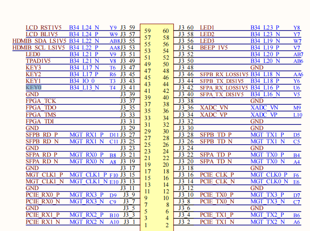Screen dimensions: 310x231
Task: Click the FPGA_TMS net label
Action: click(x=41, y=115)
